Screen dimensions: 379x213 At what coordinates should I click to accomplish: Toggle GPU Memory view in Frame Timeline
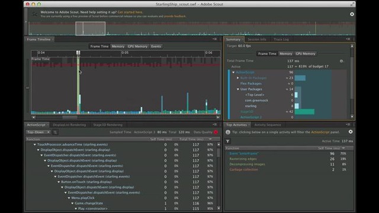point(137,46)
